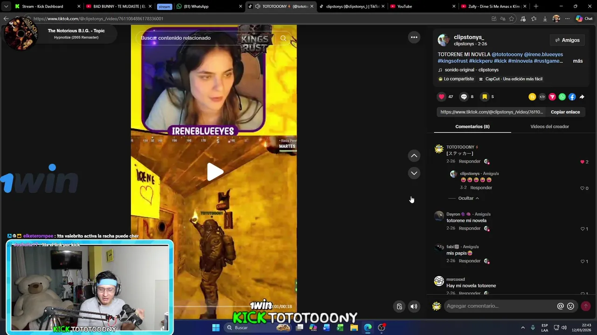Open media control music icon in toolbar
This screenshot has width=597, height=335.
click(x=523, y=19)
